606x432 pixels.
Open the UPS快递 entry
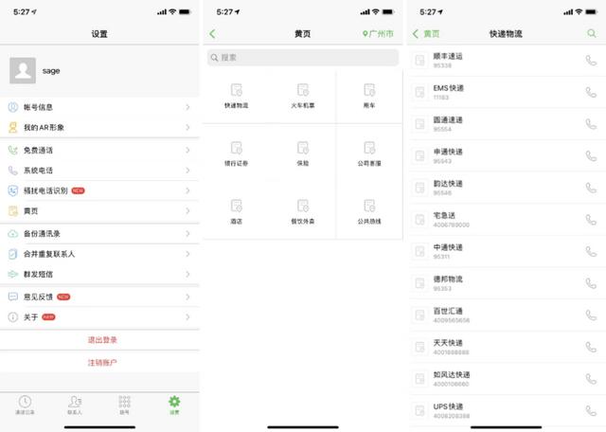tap(507, 411)
